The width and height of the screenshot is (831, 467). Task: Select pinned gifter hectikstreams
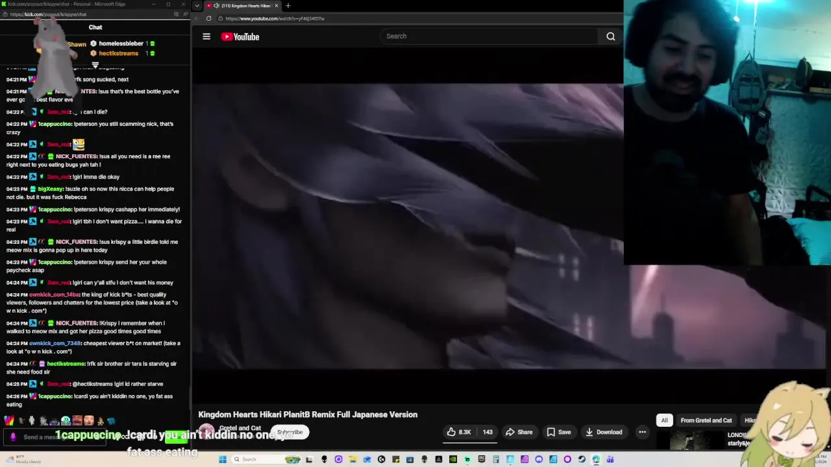[x=118, y=53]
